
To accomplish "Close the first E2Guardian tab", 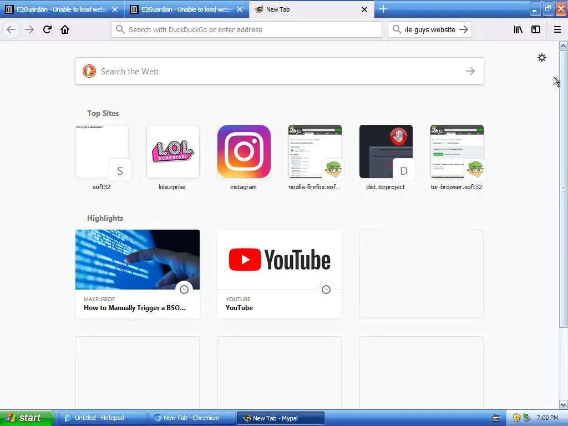I will click(115, 9).
